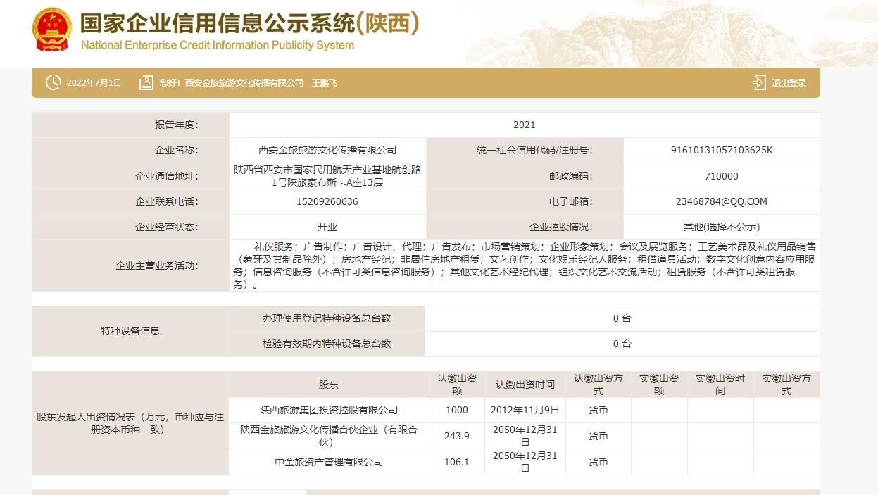Select the enterprise name 西安金旅旅游文化传播有限公司 cell
This screenshot has width=878, height=495.
327,150
